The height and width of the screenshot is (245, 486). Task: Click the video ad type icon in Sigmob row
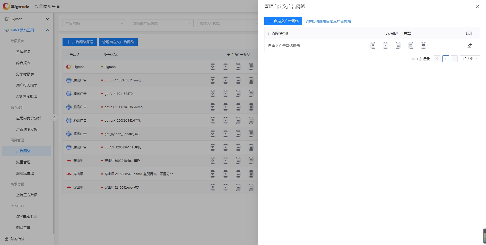[x=226, y=67]
